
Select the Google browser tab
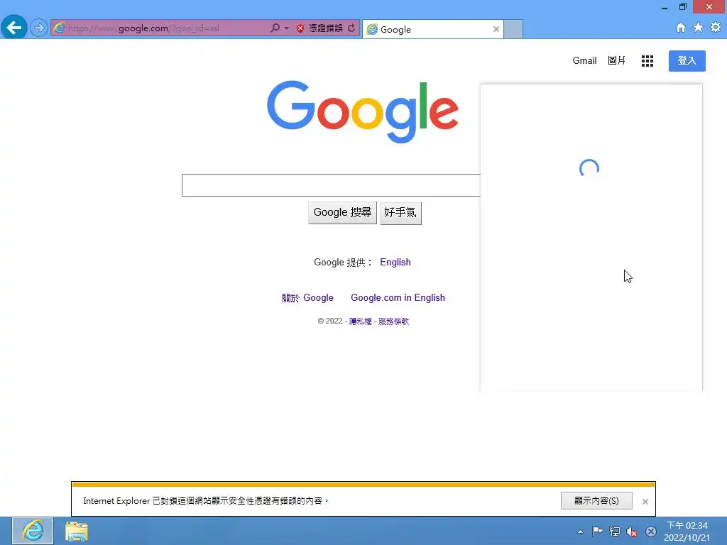pos(432,29)
